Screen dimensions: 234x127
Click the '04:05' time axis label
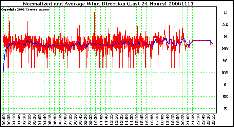[39, 120]
